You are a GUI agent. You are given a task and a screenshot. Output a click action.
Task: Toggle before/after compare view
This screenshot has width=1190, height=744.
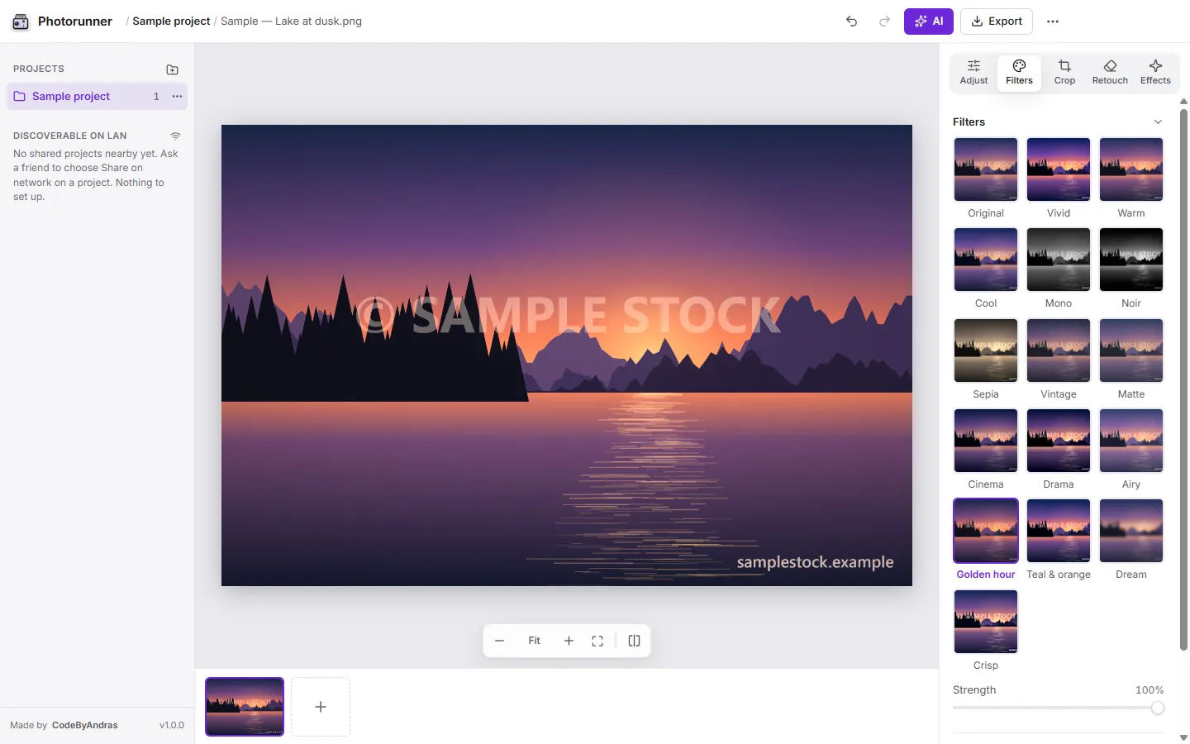[x=634, y=641]
